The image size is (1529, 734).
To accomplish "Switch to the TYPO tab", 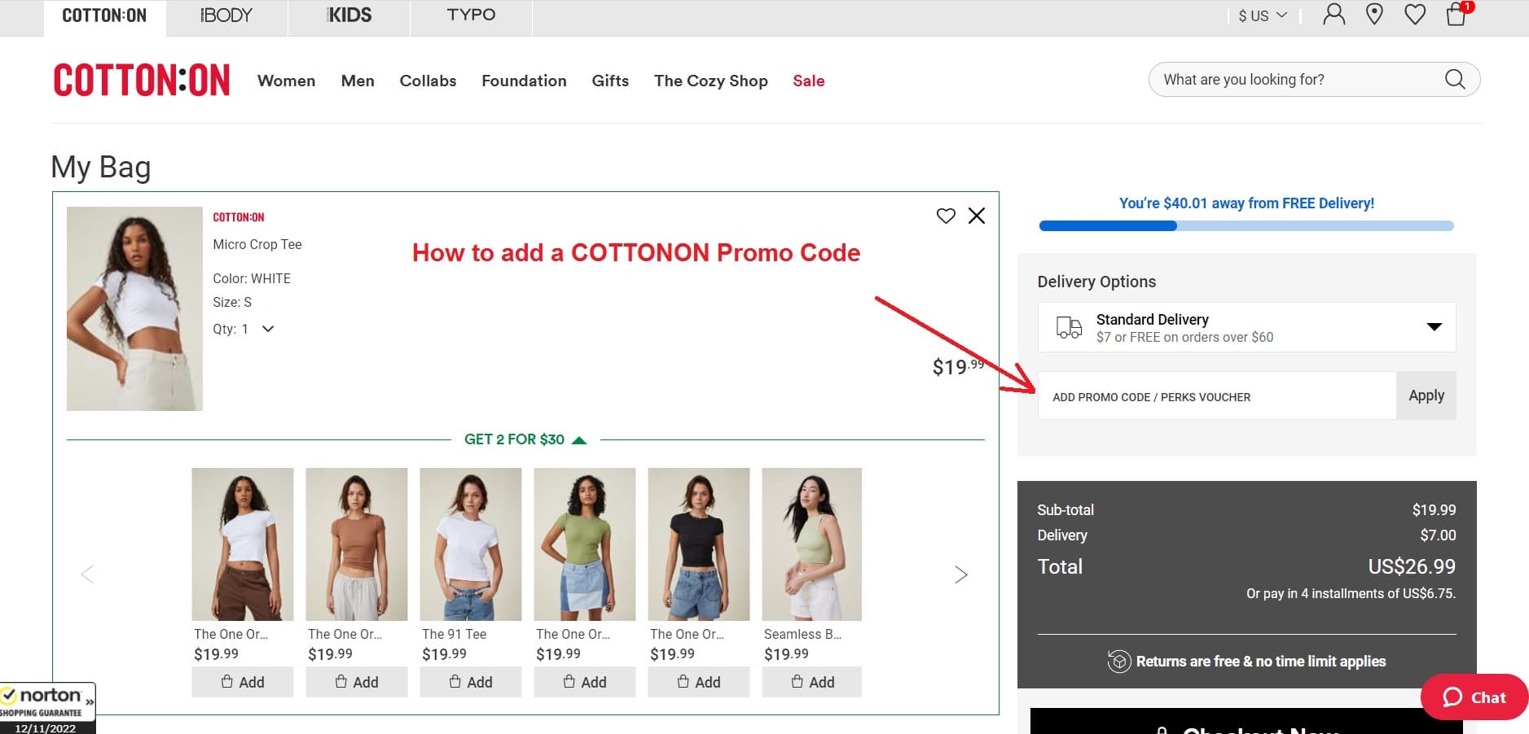I will [470, 14].
